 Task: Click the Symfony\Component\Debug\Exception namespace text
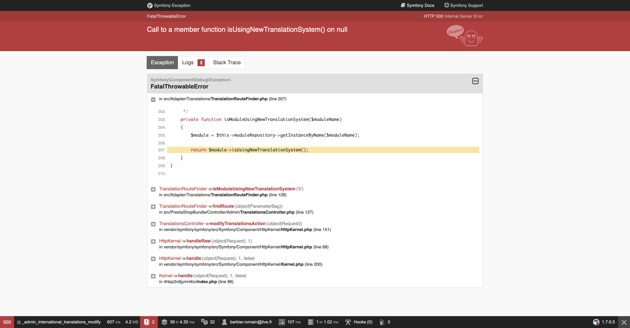point(191,80)
